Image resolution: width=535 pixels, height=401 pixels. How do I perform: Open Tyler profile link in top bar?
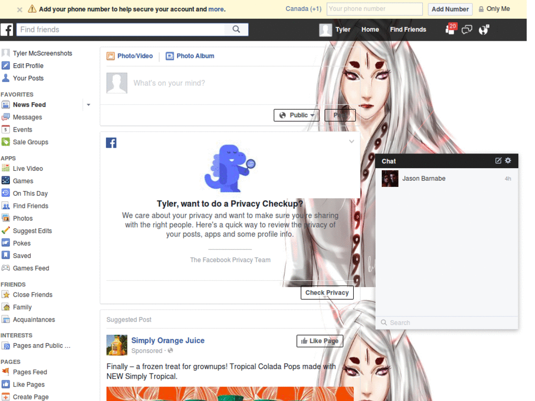point(343,30)
